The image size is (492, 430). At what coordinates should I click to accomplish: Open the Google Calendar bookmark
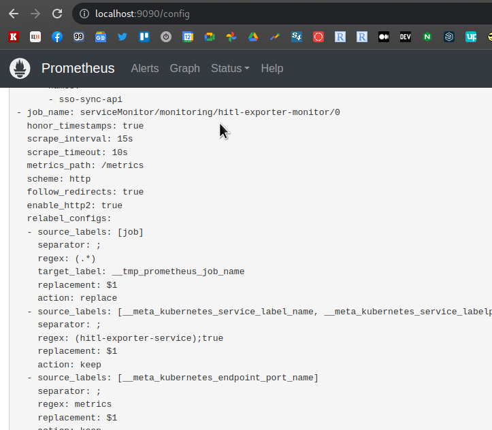pyautogui.click(x=188, y=37)
